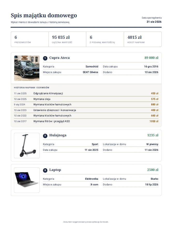Click the 'Sport' category value
Viewport: 172px width, 244px height.
(95, 144)
